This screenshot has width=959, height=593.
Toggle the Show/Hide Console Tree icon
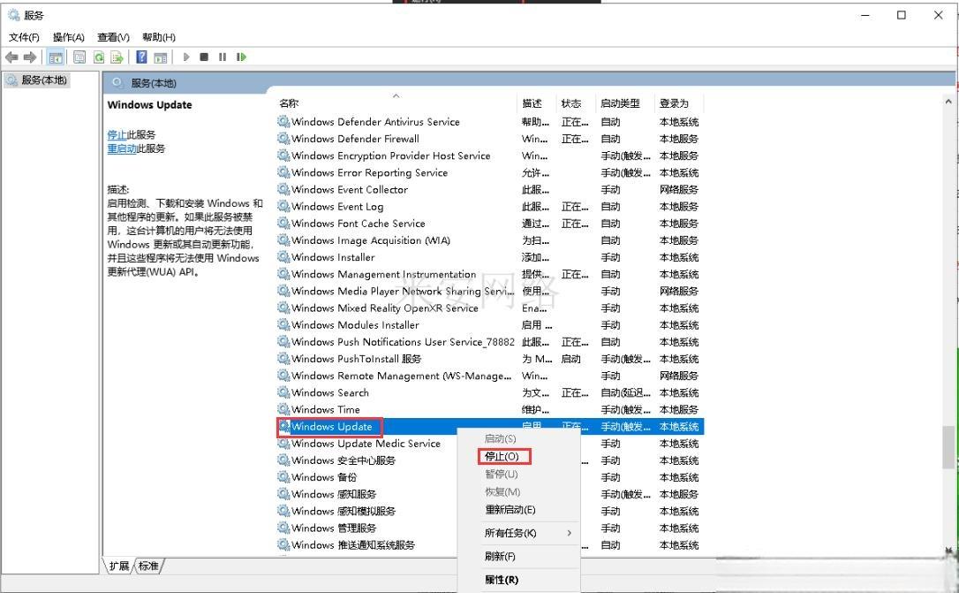(x=56, y=57)
